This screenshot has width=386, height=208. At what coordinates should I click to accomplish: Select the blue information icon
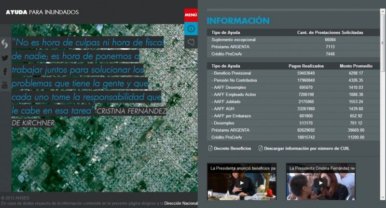click(x=191, y=28)
